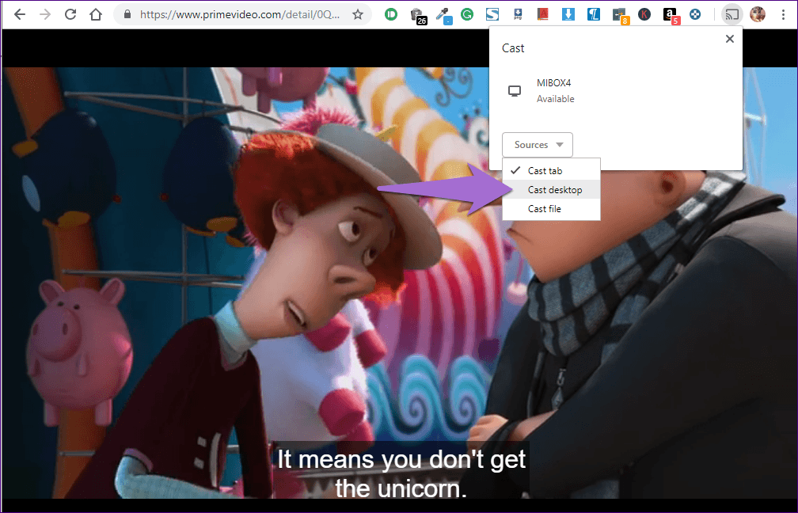Close the Cast popup
This screenshot has width=798, height=513.
tap(730, 39)
